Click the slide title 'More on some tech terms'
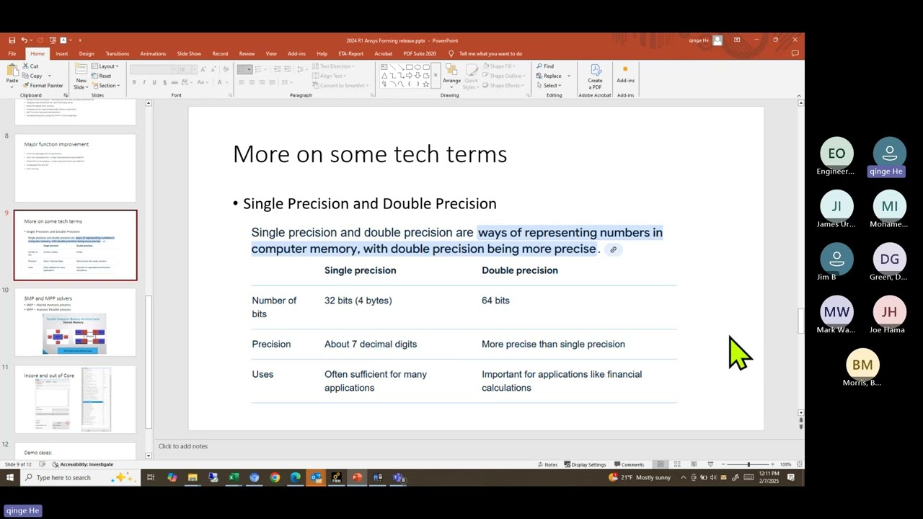The height and width of the screenshot is (519, 923). pyautogui.click(x=370, y=154)
